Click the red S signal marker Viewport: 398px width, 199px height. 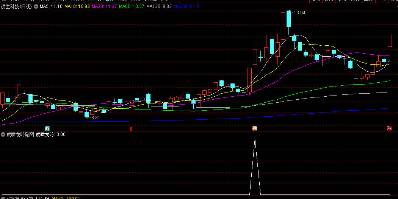(x=132, y=128)
